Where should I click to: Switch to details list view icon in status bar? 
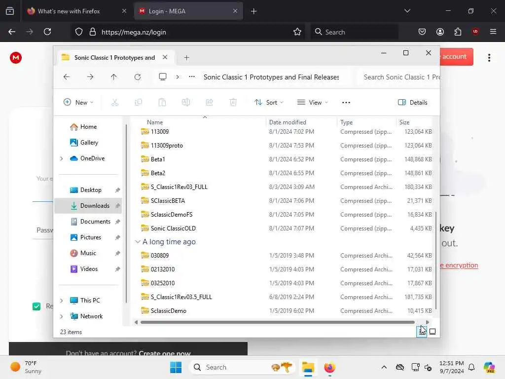click(x=422, y=331)
